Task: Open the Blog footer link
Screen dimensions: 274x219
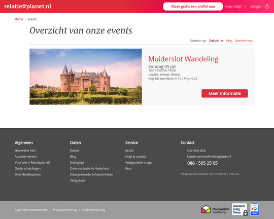Action: coord(73,157)
